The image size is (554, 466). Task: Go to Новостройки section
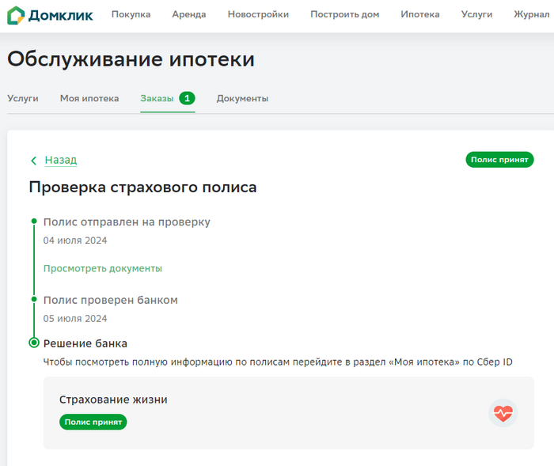coord(258,14)
